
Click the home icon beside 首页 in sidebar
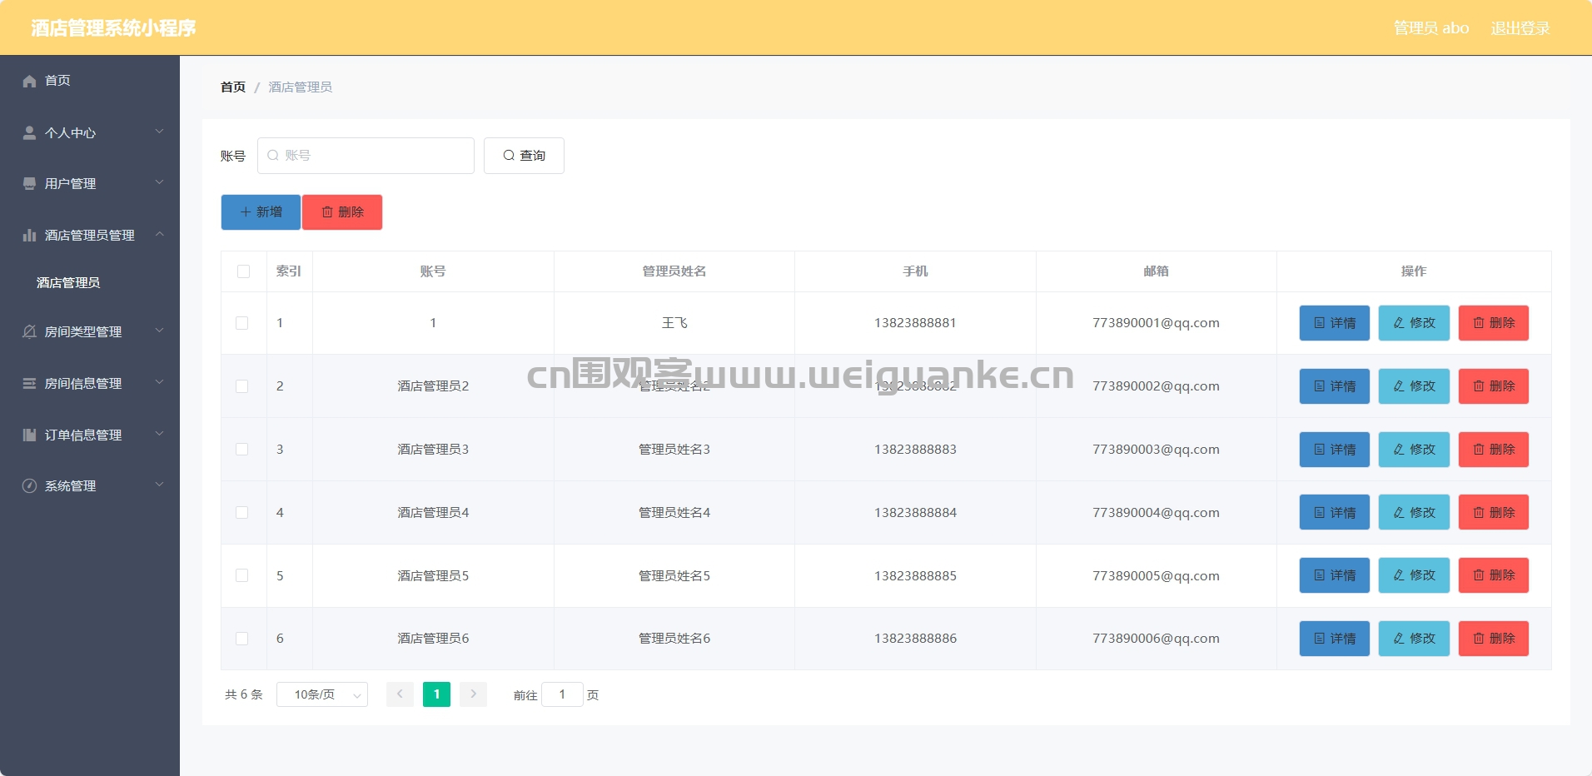[29, 81]
